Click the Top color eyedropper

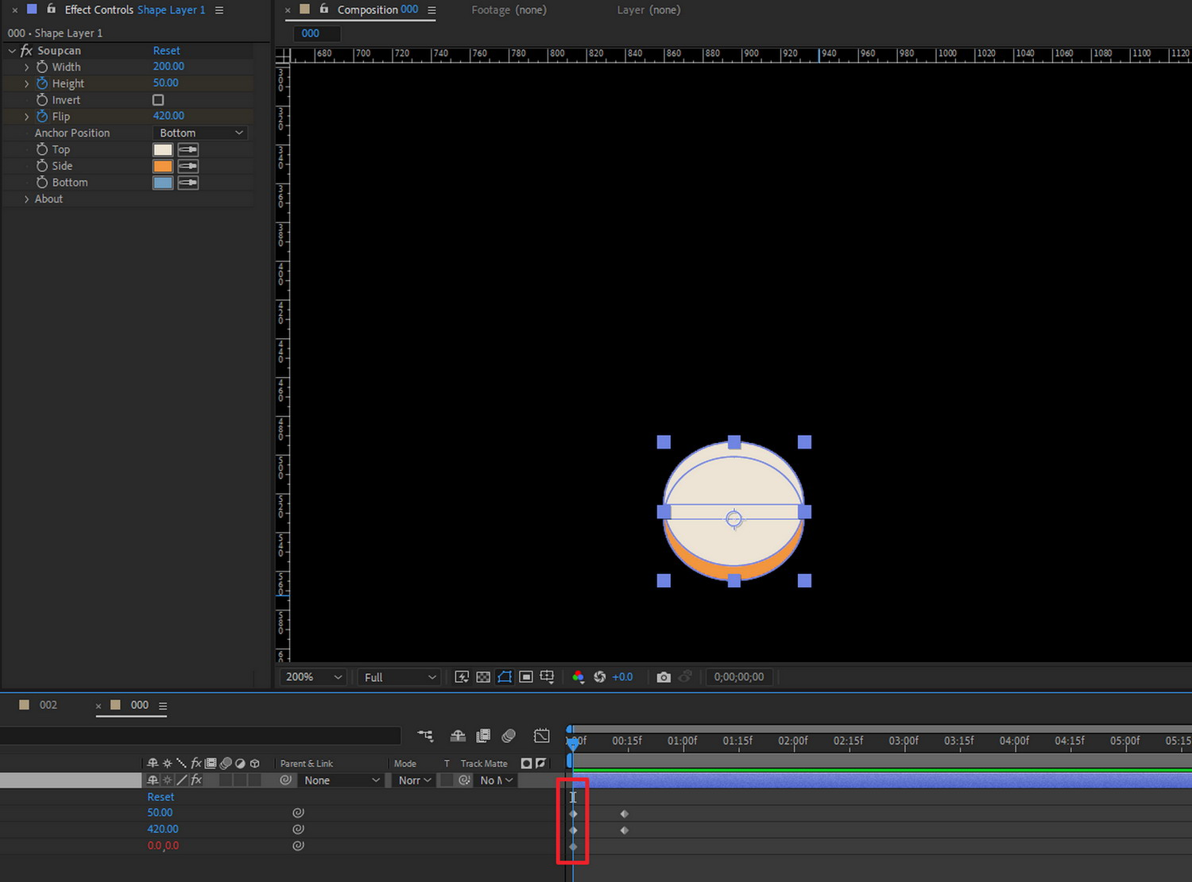188,149
